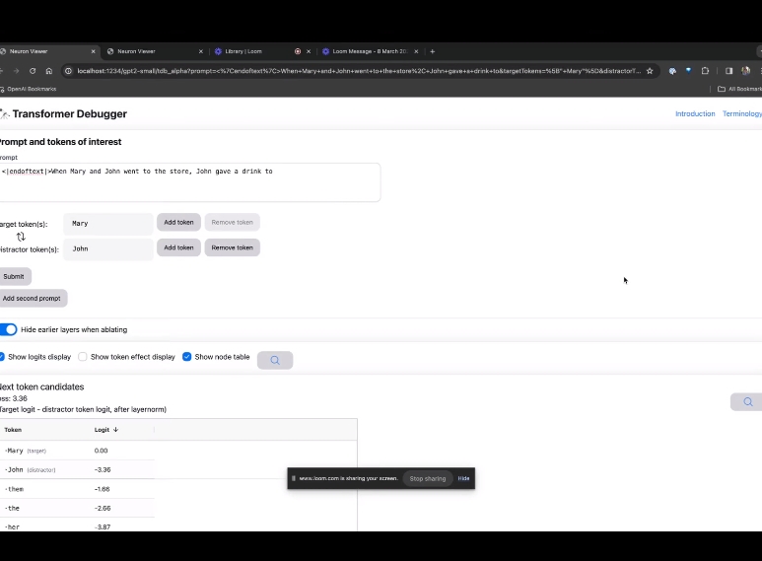Click Add second prompt button
The height and width of the screenshot is (561, 762).
[33, 298]
